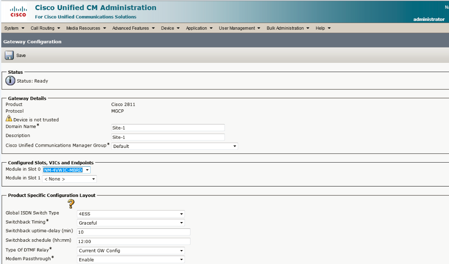Open the Modem Passthrough dropdown
Image resolution: width=449 pixels, height=264 pixels.
point(131,259)
